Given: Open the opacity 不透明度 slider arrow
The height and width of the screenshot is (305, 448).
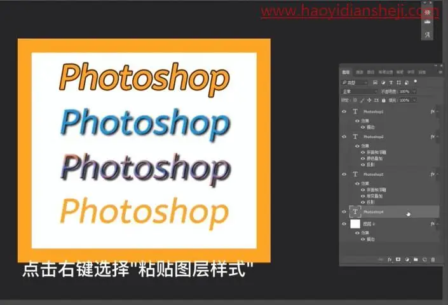Looking at the screenshot, I should click(x=414, y=92).
